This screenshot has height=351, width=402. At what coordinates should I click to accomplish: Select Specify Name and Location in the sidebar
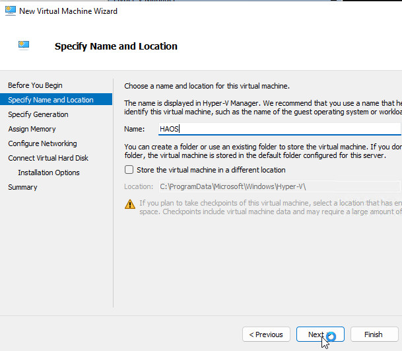(51, 100)
